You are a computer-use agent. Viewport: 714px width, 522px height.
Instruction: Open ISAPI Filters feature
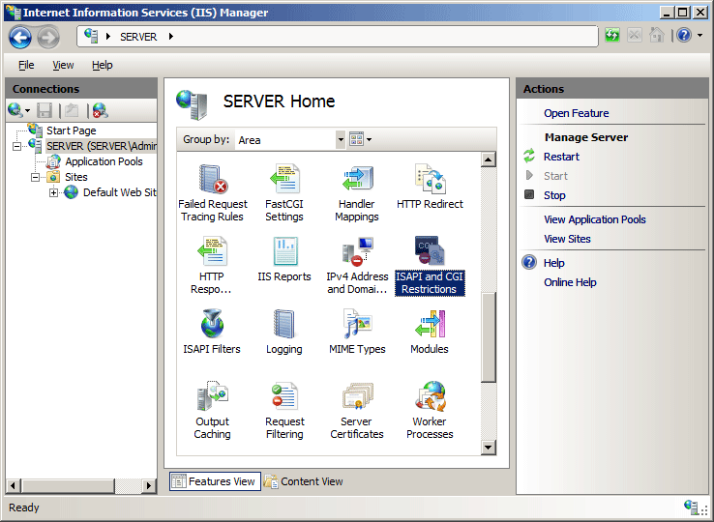coord(212,332)
